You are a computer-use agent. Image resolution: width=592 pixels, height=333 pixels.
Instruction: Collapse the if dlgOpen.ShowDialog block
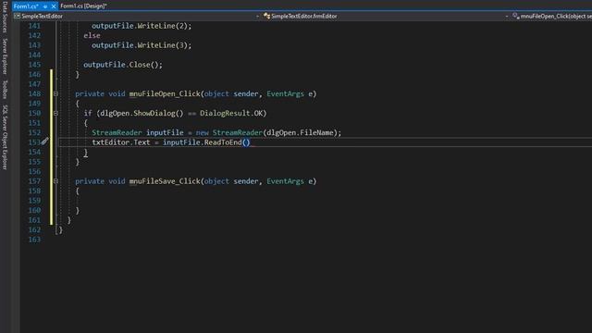(x=55, y=113)
